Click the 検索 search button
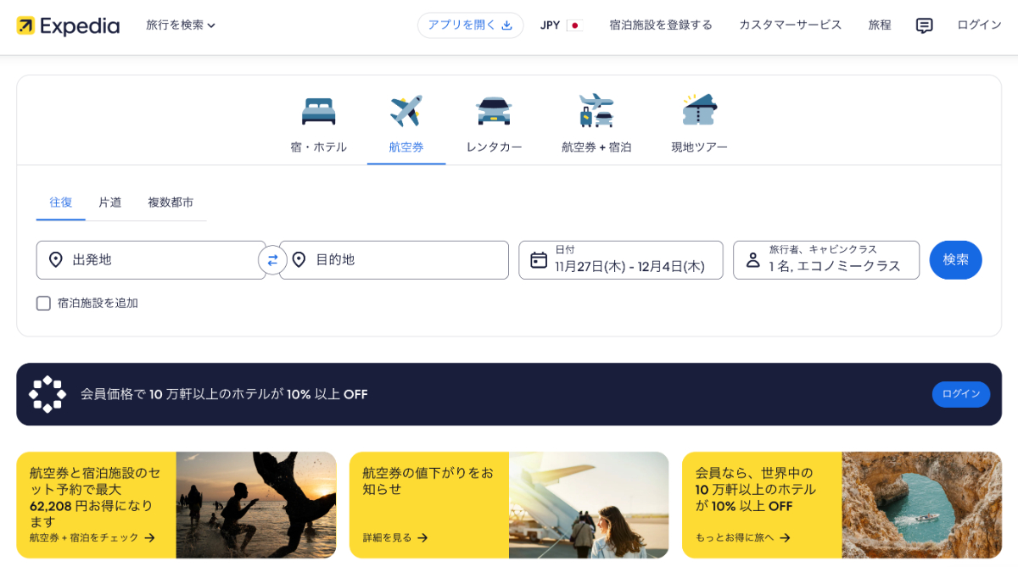 click(955, 260)
